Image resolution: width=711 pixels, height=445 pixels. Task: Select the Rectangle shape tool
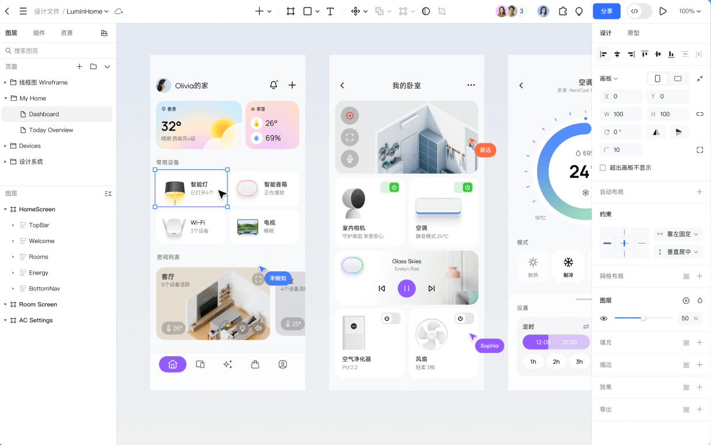click(307, 11)
